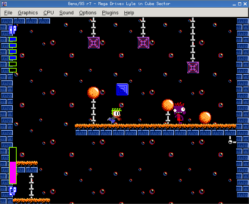The image size is (249, 204).
Task: Click the orange ball on tallest pole
Action: 93,93
